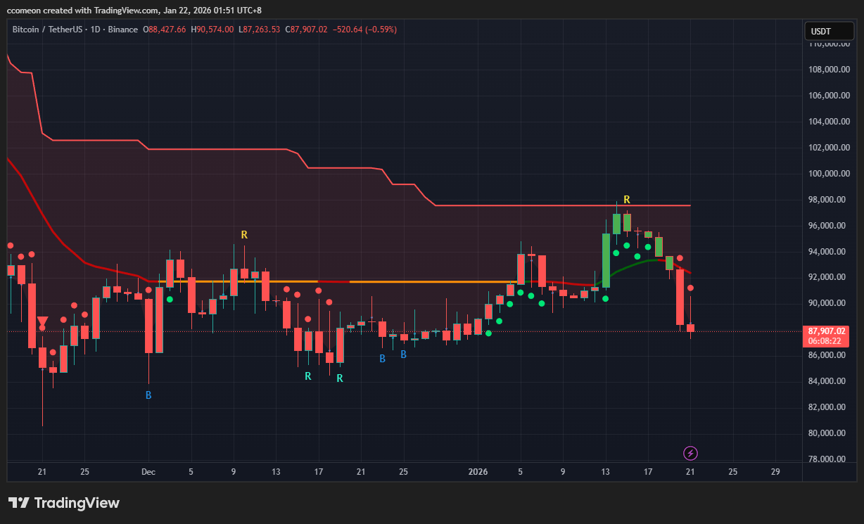Click the tall green candle on January 13
The image size is (864, 524).
tap(606, 260)
